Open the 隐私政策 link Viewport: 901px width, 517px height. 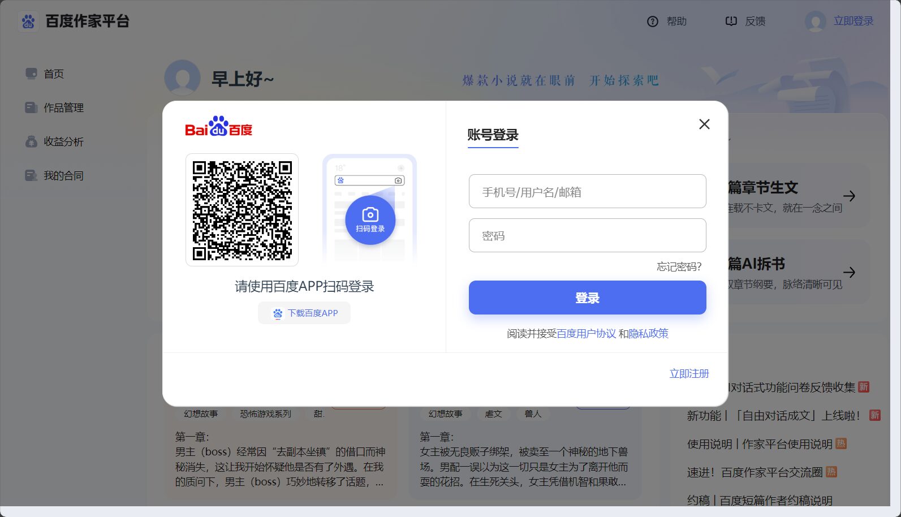(x=649, y=334)
